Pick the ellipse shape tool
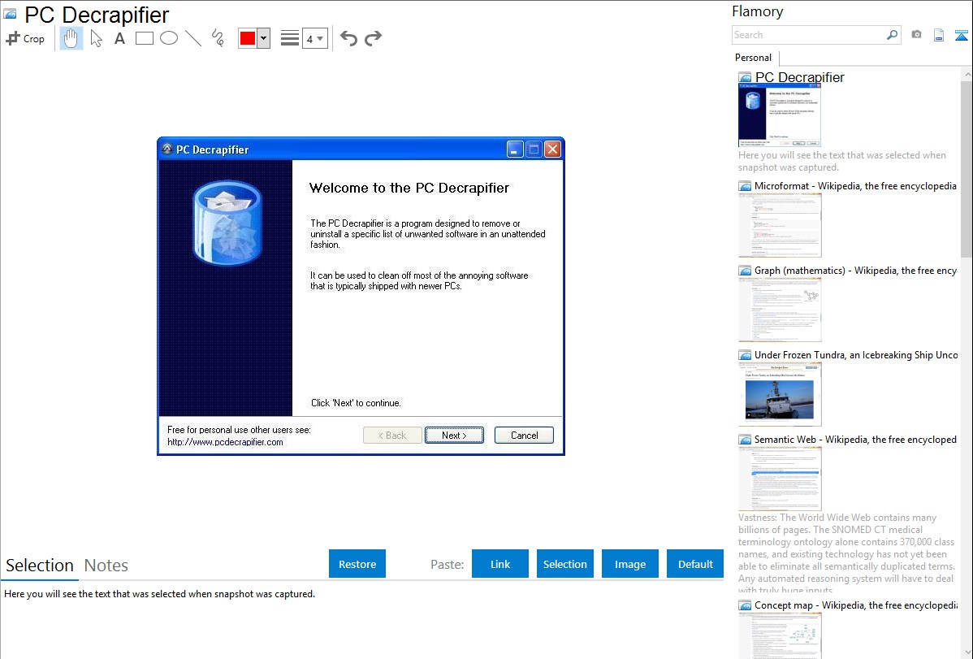 click(169, 38)
